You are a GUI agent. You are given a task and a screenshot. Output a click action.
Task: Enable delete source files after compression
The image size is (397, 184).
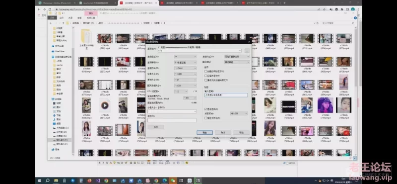206,80
